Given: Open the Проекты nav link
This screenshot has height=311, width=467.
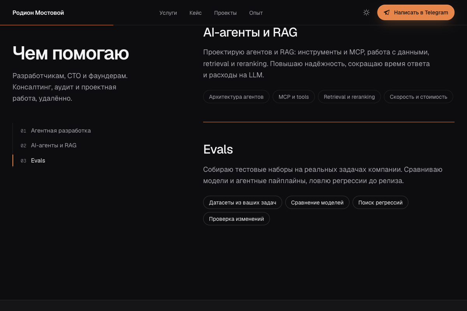Looking at the screenshot, I should click(225, 13).
